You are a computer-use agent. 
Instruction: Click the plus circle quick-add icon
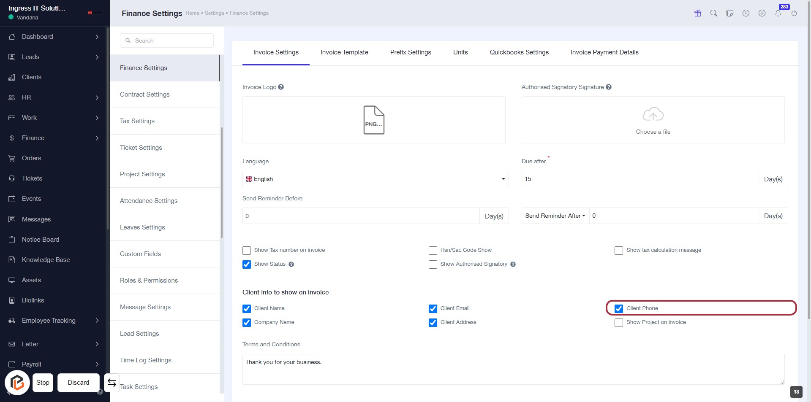(x=762, y=13)
